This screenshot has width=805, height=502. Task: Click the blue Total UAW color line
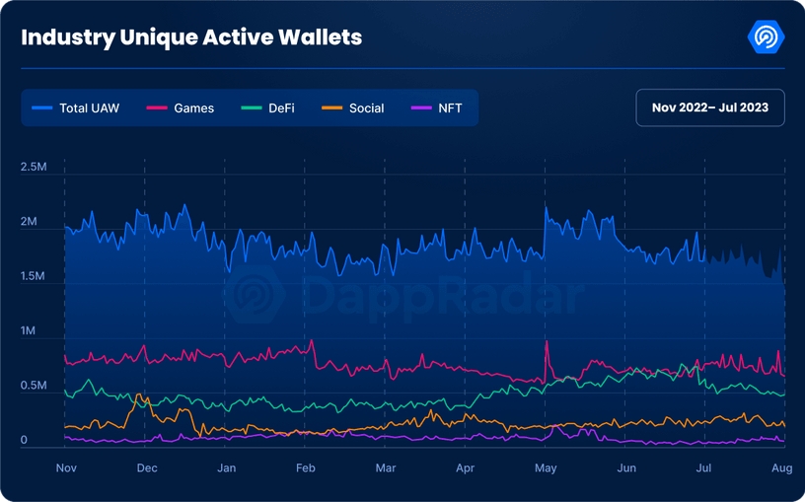tap(41, 108)
